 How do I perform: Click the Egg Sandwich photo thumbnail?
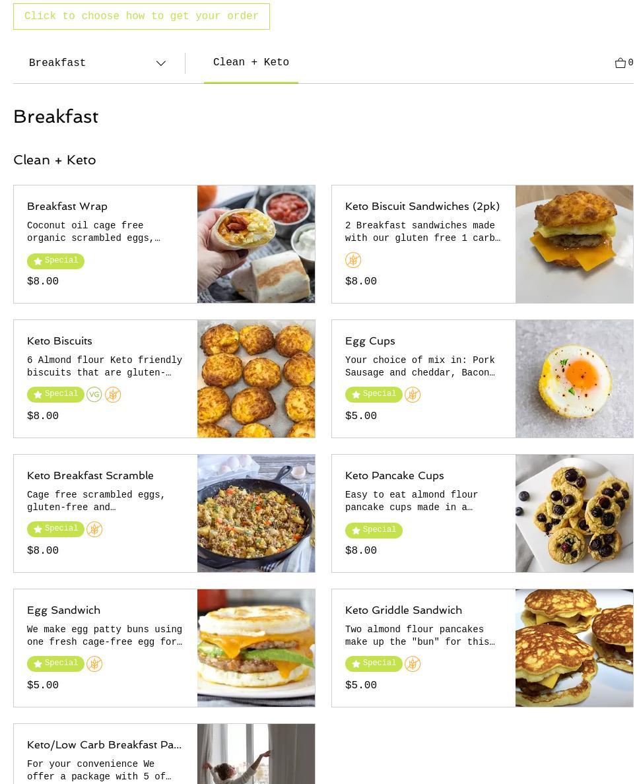(x=256, y=648)
